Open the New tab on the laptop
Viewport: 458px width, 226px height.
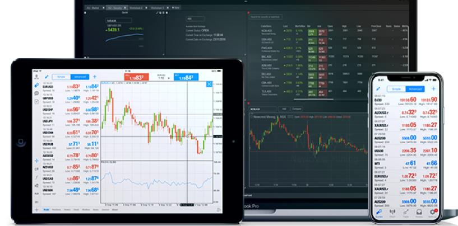[176, 8]
